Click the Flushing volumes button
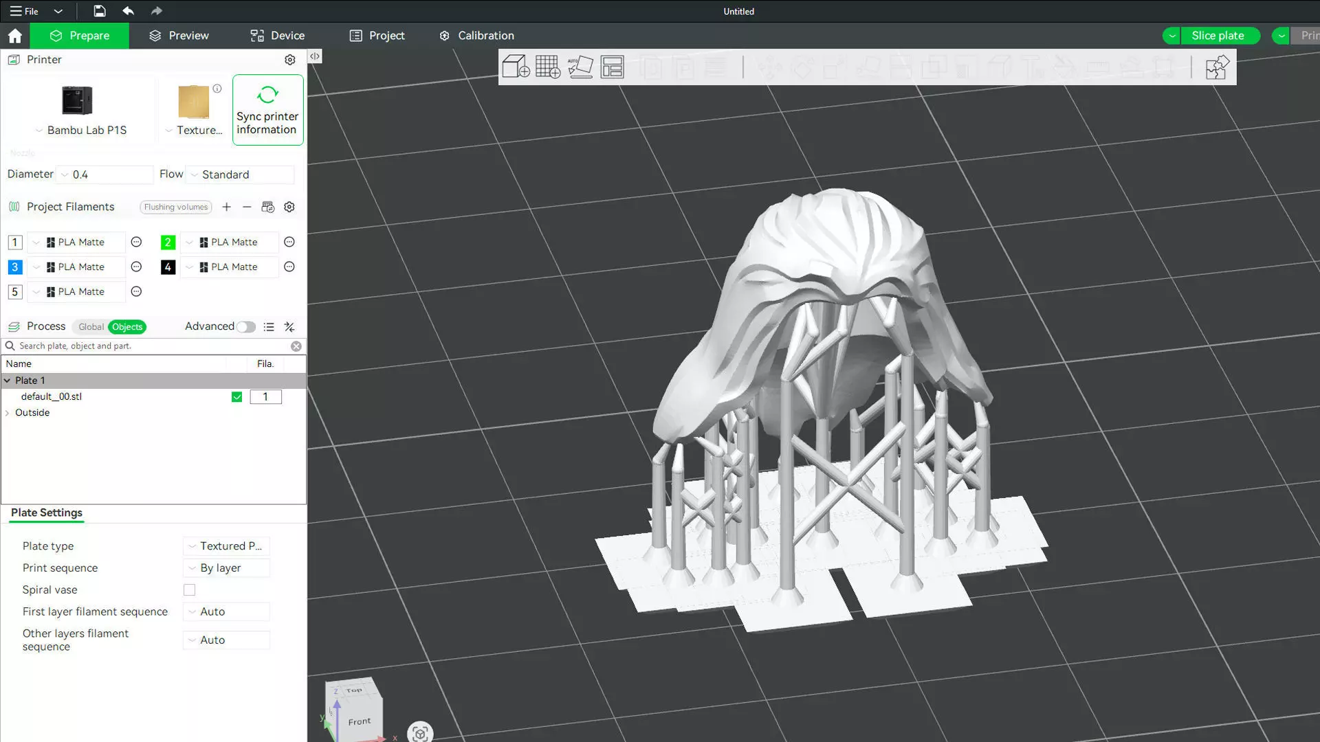 (176, 207)
